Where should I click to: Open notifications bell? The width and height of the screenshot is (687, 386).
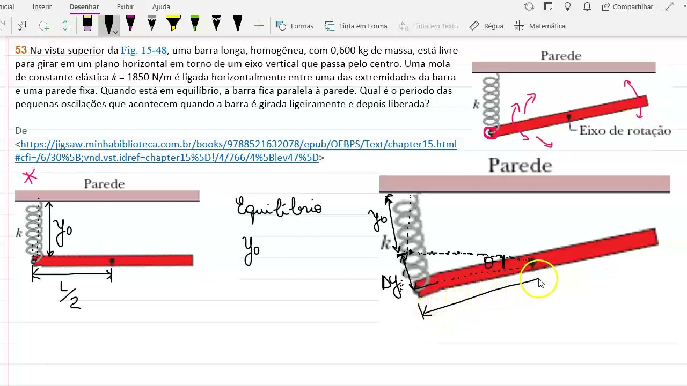tap(587, 7)
